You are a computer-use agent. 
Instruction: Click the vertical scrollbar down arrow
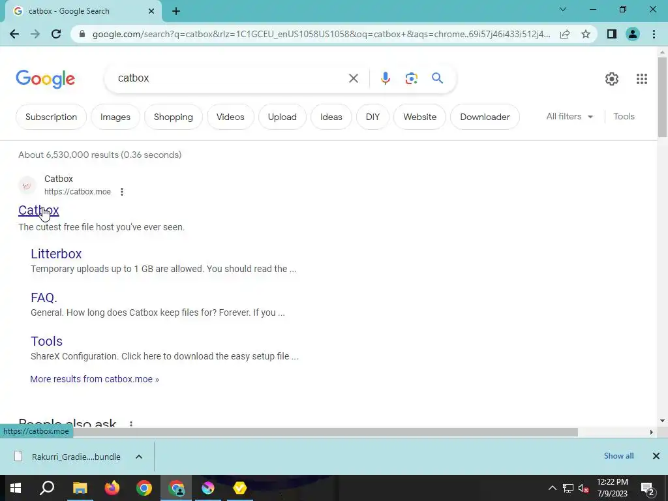click(x=662, y=421)
